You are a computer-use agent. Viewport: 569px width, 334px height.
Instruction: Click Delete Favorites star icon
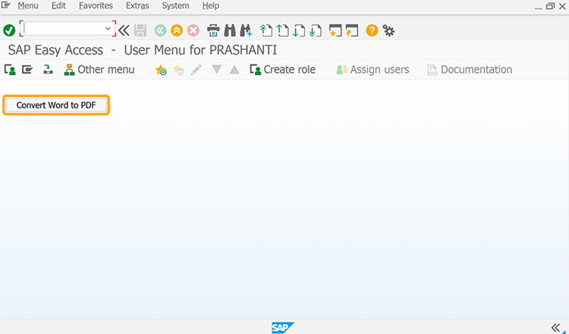[178, 70]
